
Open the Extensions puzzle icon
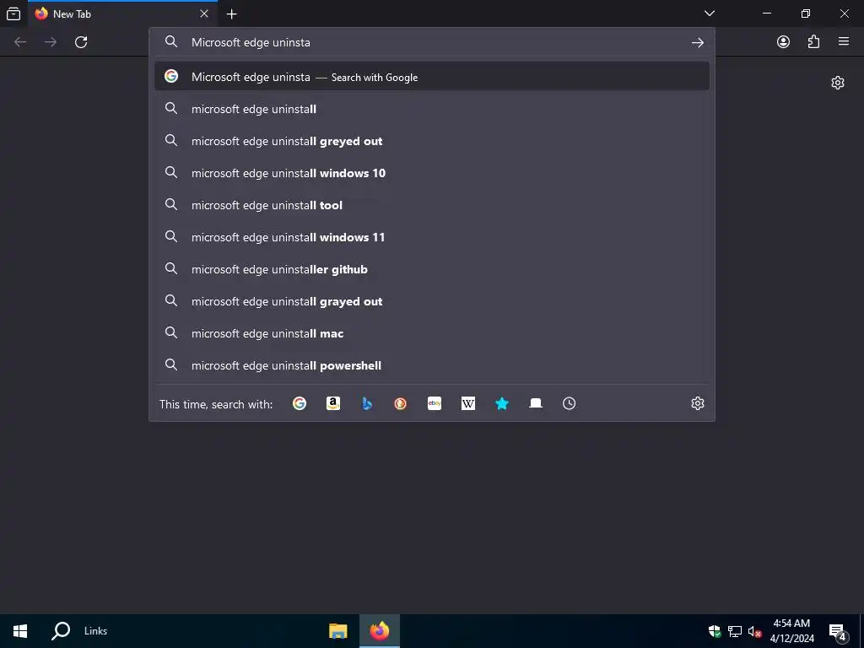point(813,42)
